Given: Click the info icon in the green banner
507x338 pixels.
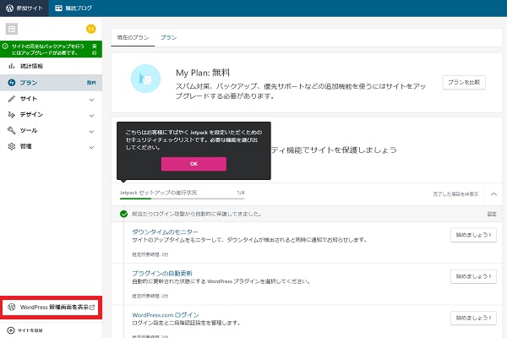Looking at the screenshot, I should pos(6,46).
